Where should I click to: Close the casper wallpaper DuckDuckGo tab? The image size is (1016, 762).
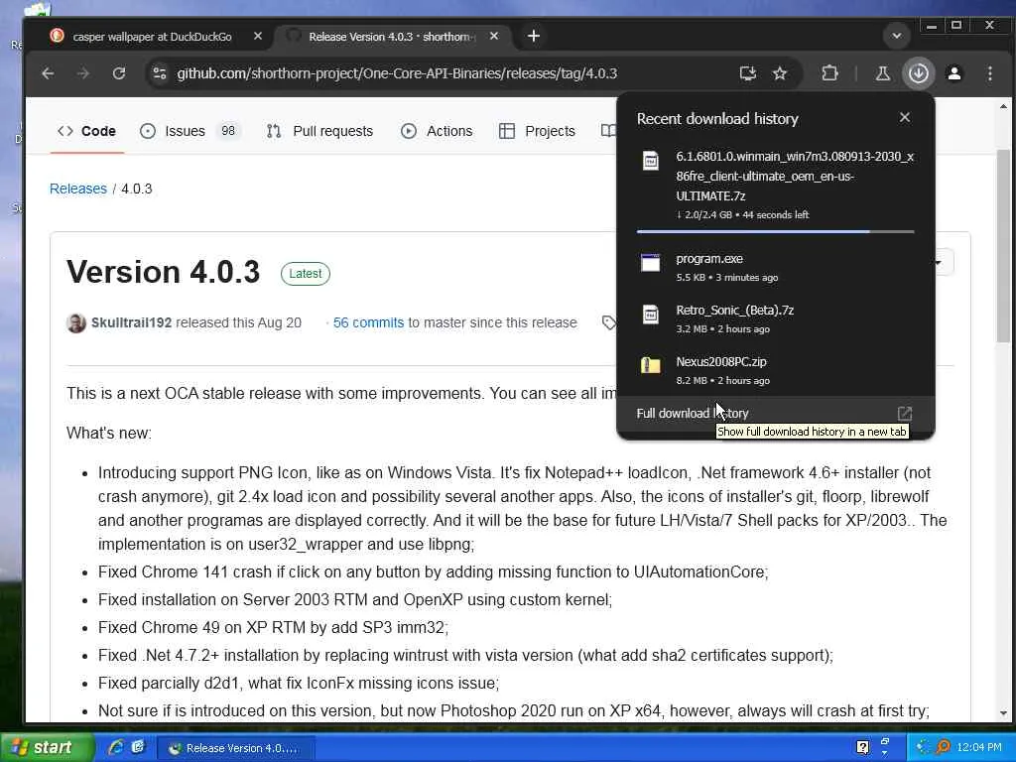[x=258, y=37]
